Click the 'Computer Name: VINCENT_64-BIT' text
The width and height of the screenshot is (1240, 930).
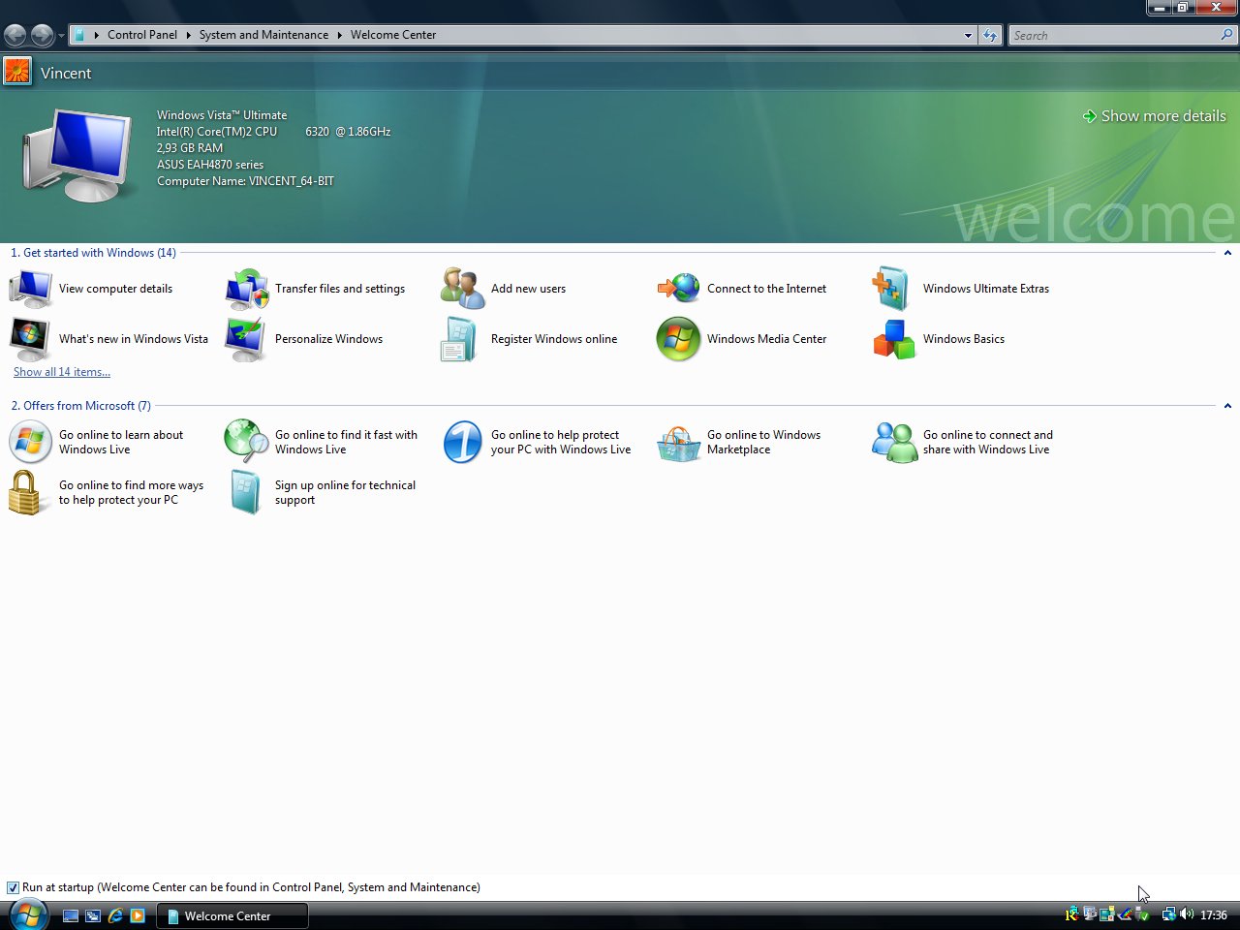[x=245, y=181]
